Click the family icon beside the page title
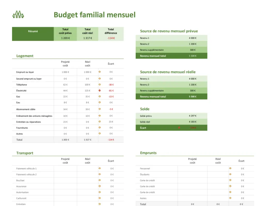The width and height of the screenshot is (267, 206). point(18,15)
